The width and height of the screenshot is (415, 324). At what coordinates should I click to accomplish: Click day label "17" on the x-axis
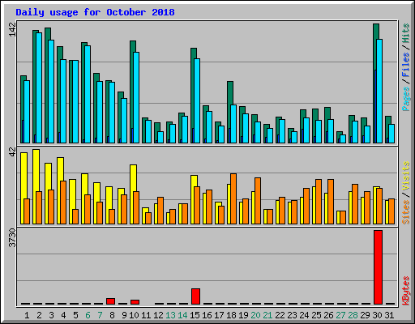[219, 315]
